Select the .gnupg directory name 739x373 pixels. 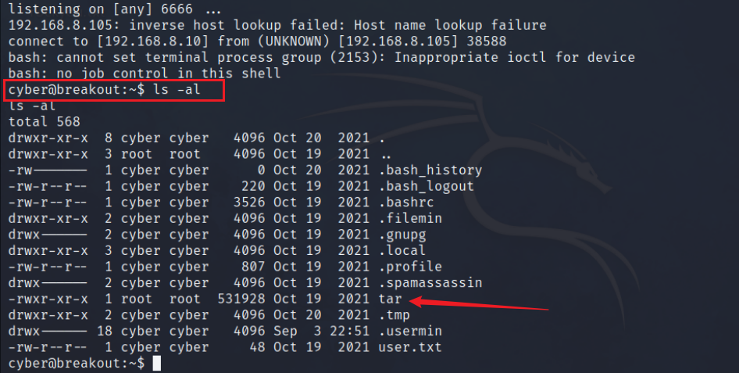point(402,235)
